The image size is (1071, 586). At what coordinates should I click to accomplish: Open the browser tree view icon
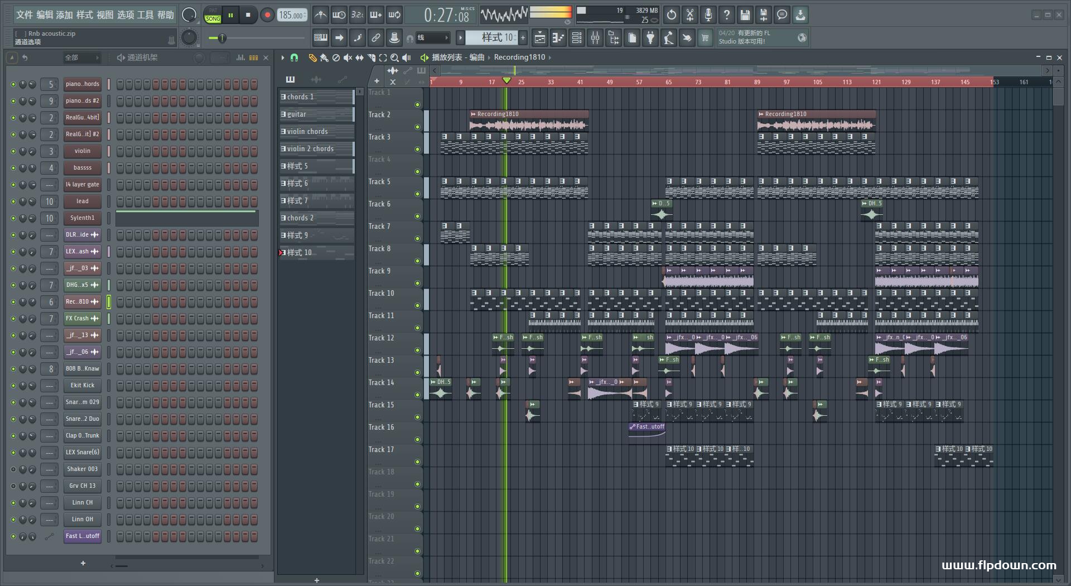pos(614,38)
